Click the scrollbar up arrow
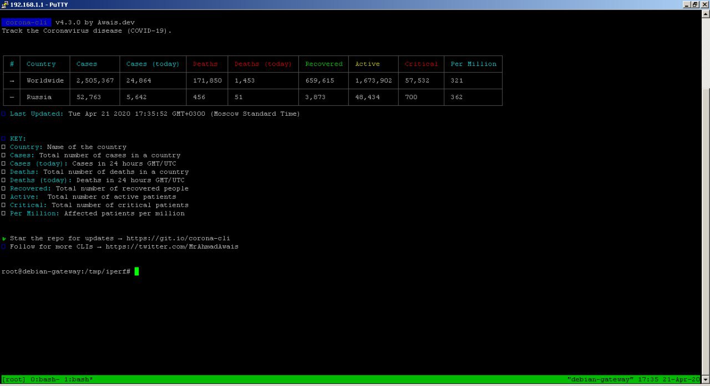The height and width of the screenshot is (386, 710). pos(706,13)
